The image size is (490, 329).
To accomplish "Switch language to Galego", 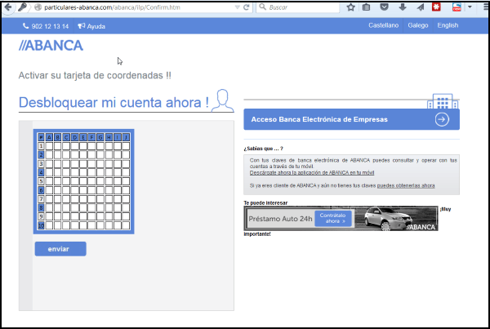I will [418, 25].
